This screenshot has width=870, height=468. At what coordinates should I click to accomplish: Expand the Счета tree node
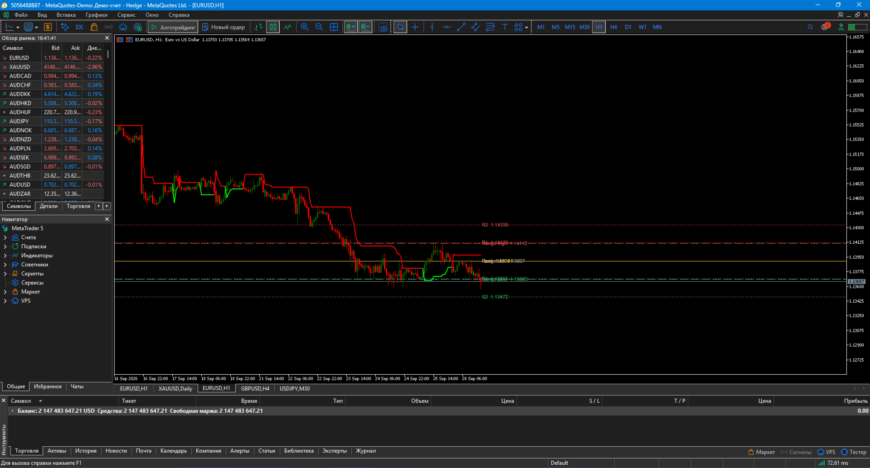[x=5, y=237]
